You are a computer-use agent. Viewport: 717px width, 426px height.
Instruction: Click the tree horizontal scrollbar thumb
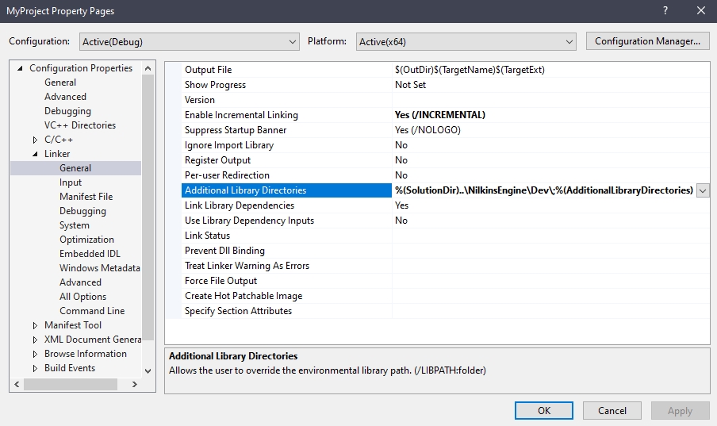point(71,385)
